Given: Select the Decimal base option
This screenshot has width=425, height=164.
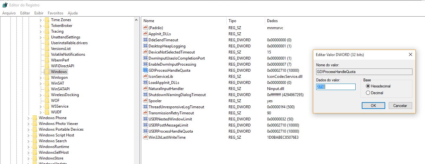Looking at the screenshot, I should [368, 93].
